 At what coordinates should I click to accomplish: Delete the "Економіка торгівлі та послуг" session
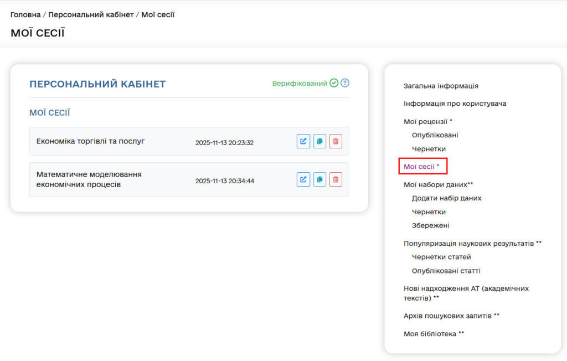[336, 141]
